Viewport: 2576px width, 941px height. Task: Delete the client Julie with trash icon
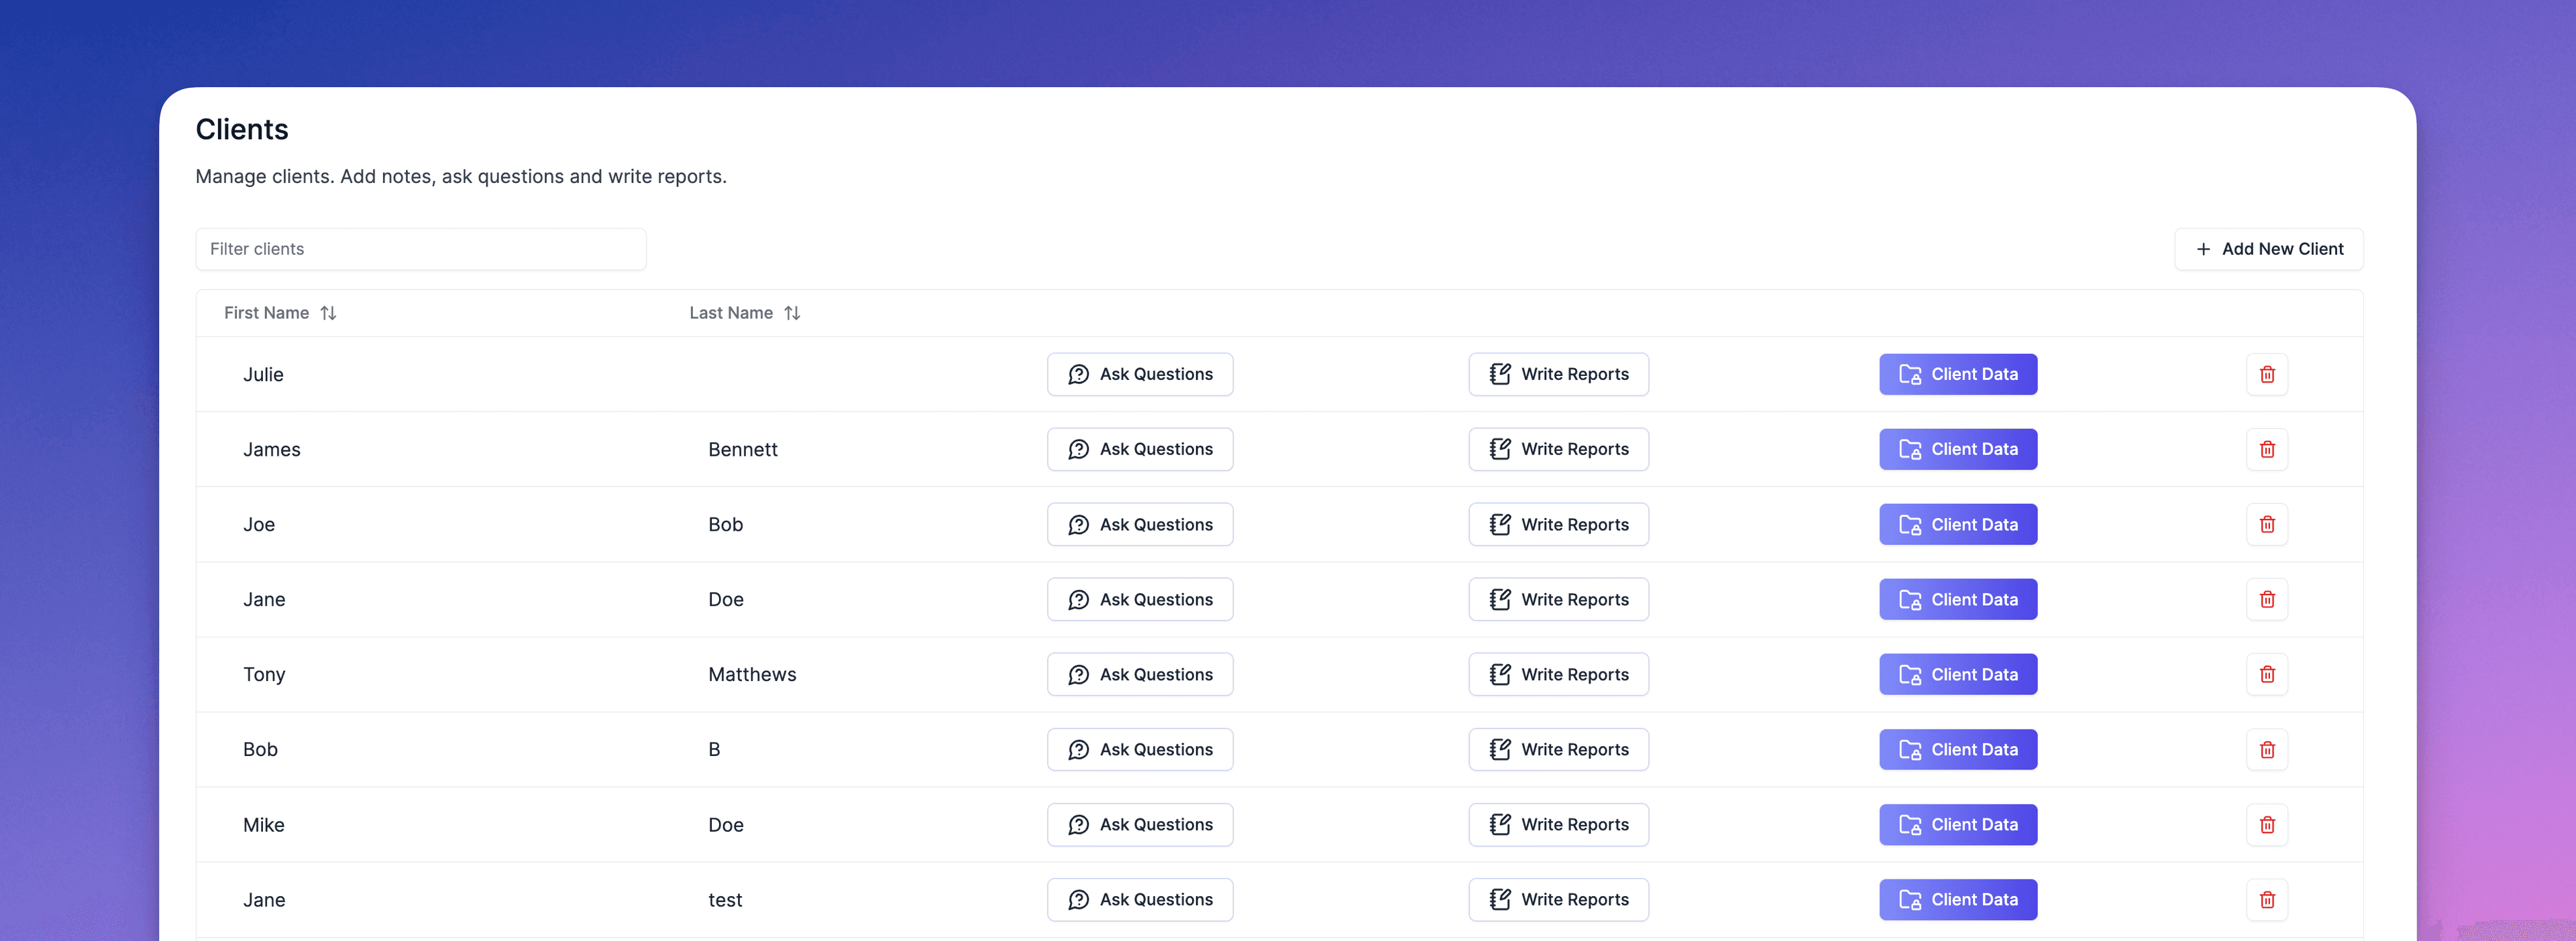click(2266, 375)
